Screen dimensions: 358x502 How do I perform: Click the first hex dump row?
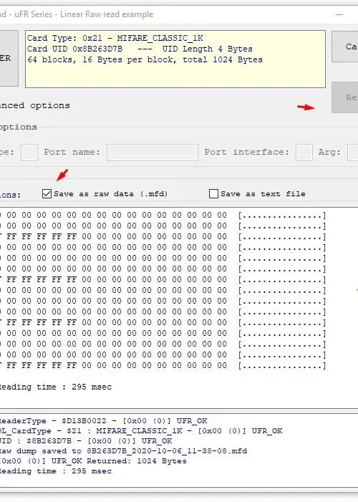(163, 215)
